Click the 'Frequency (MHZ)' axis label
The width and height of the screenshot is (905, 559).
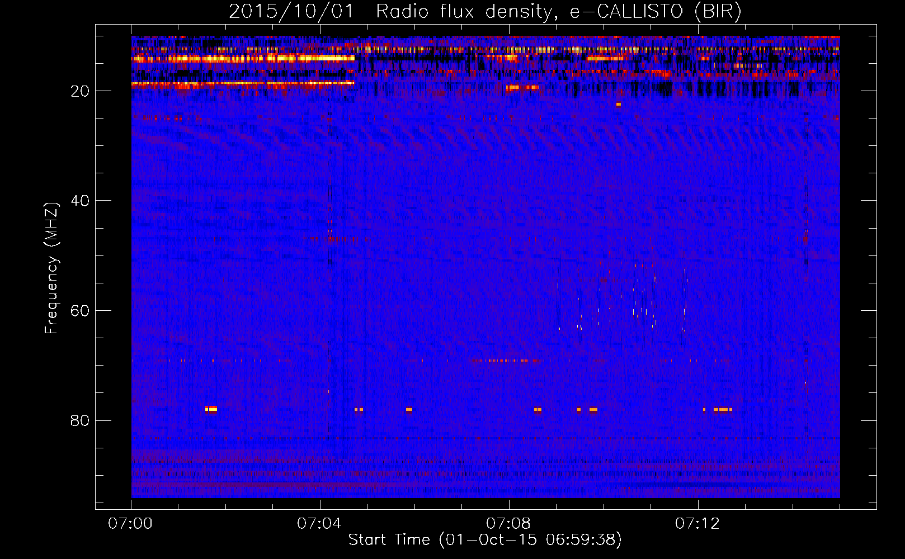[51, 268]
